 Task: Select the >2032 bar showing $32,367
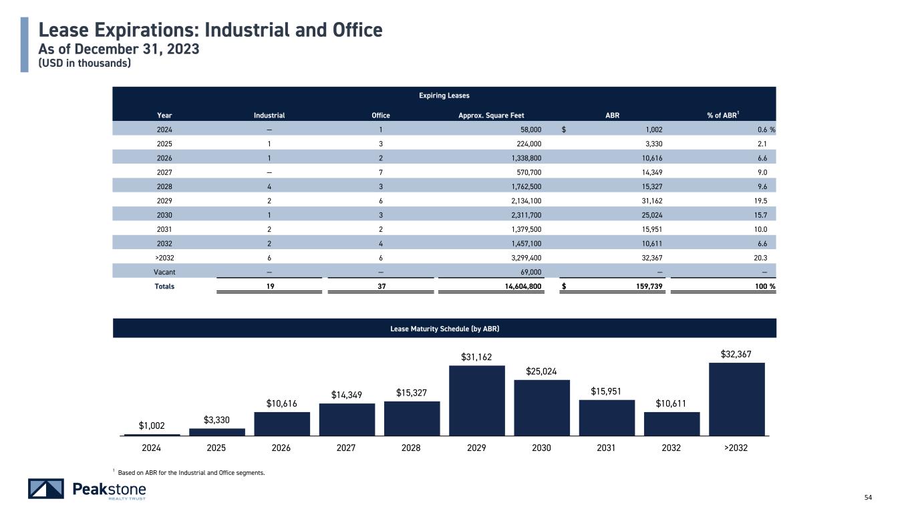736,399
